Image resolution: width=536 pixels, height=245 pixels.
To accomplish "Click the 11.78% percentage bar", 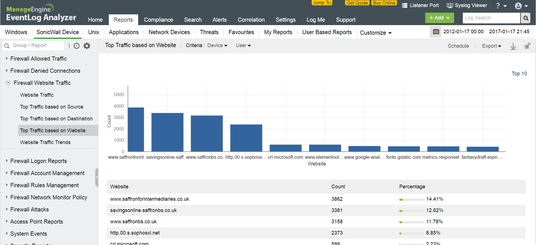I will click(x=412, y=222).
